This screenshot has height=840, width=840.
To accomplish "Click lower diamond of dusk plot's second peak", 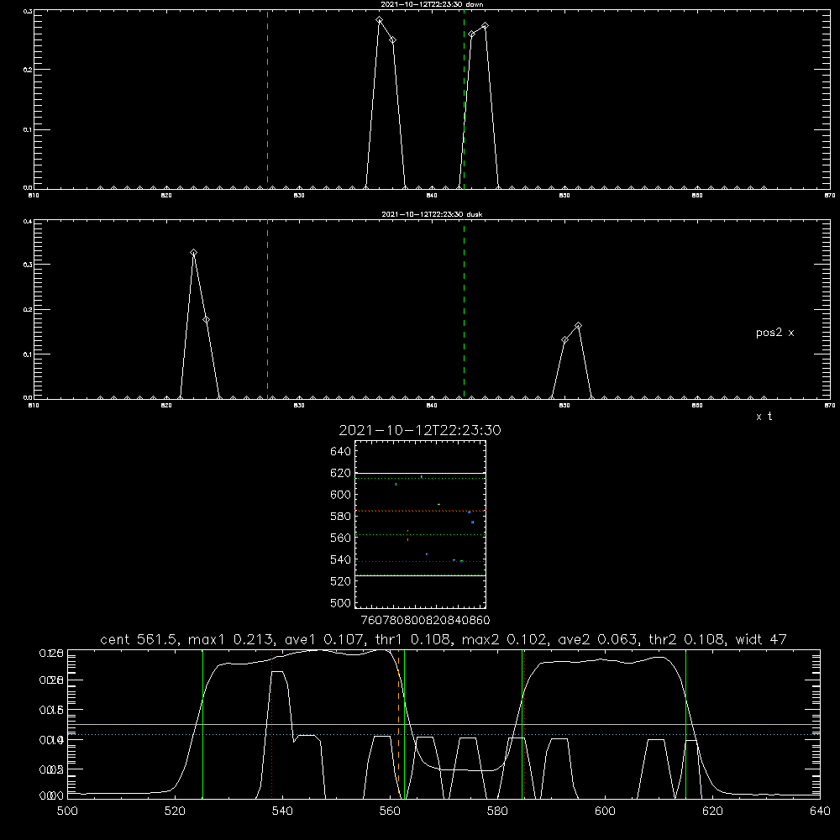I will 564,340.
